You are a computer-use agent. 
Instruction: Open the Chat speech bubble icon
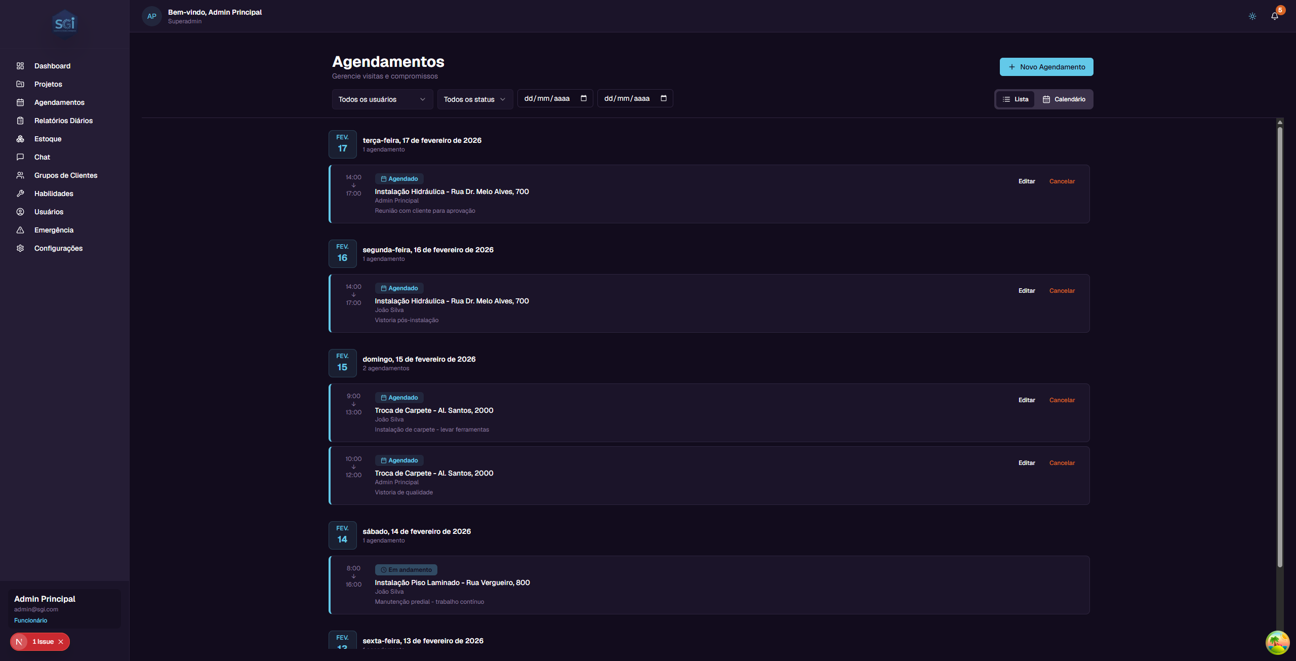tap(20, 157)
